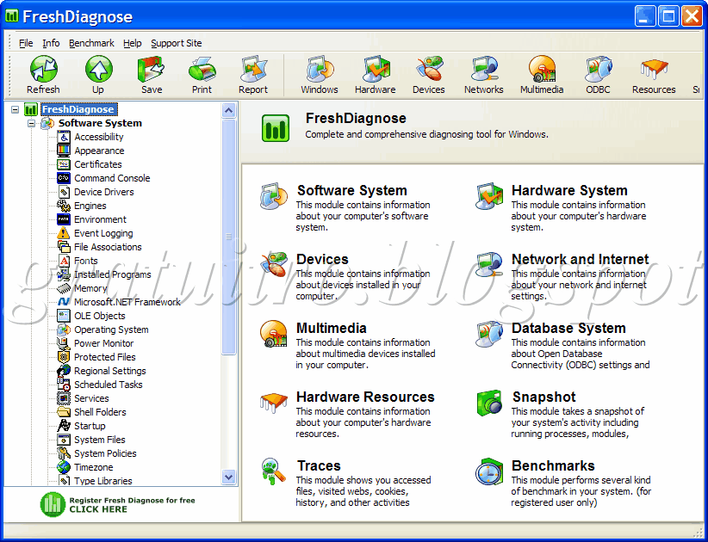Select the Windows toolbar icon

point(320,69)
